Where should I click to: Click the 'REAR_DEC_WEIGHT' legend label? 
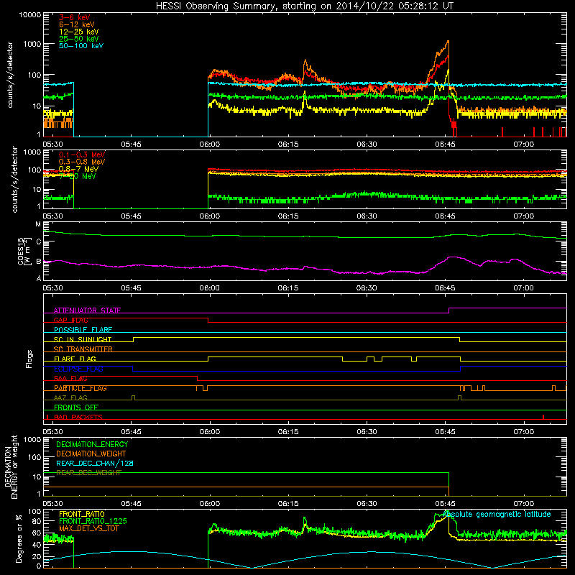(88, 473)
